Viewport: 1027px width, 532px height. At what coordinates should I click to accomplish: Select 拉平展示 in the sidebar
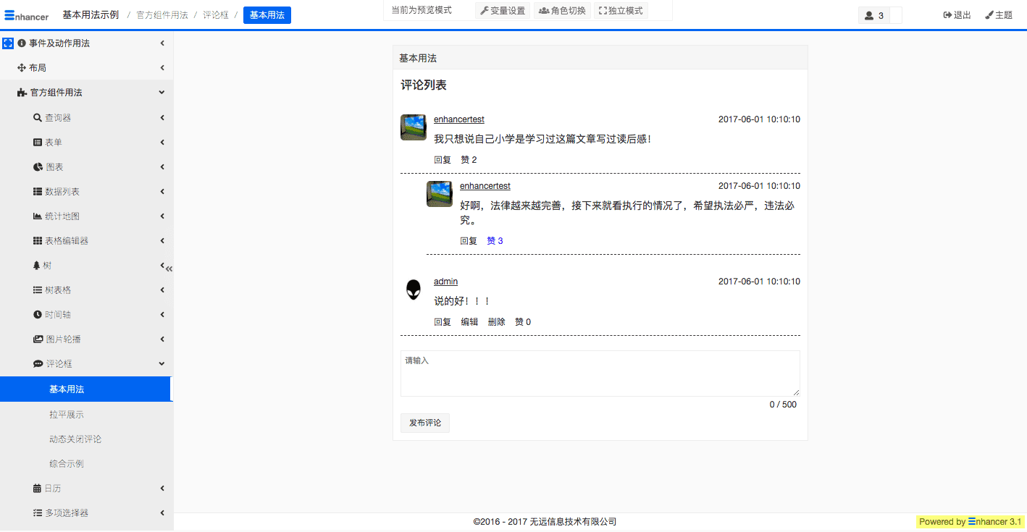coord(67,415)
